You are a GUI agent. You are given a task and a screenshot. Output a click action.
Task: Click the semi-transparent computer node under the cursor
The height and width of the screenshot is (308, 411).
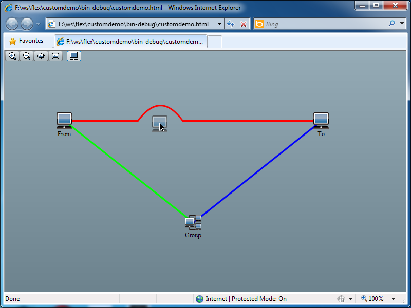click(160, 124)
